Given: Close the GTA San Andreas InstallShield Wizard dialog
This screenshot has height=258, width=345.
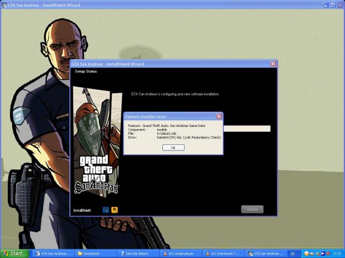Looking at the screenshot, I should pos(273,63).
